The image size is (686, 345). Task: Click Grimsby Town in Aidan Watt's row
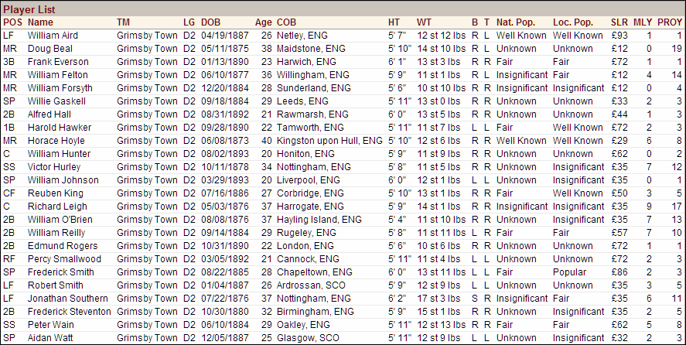(147, 337)
